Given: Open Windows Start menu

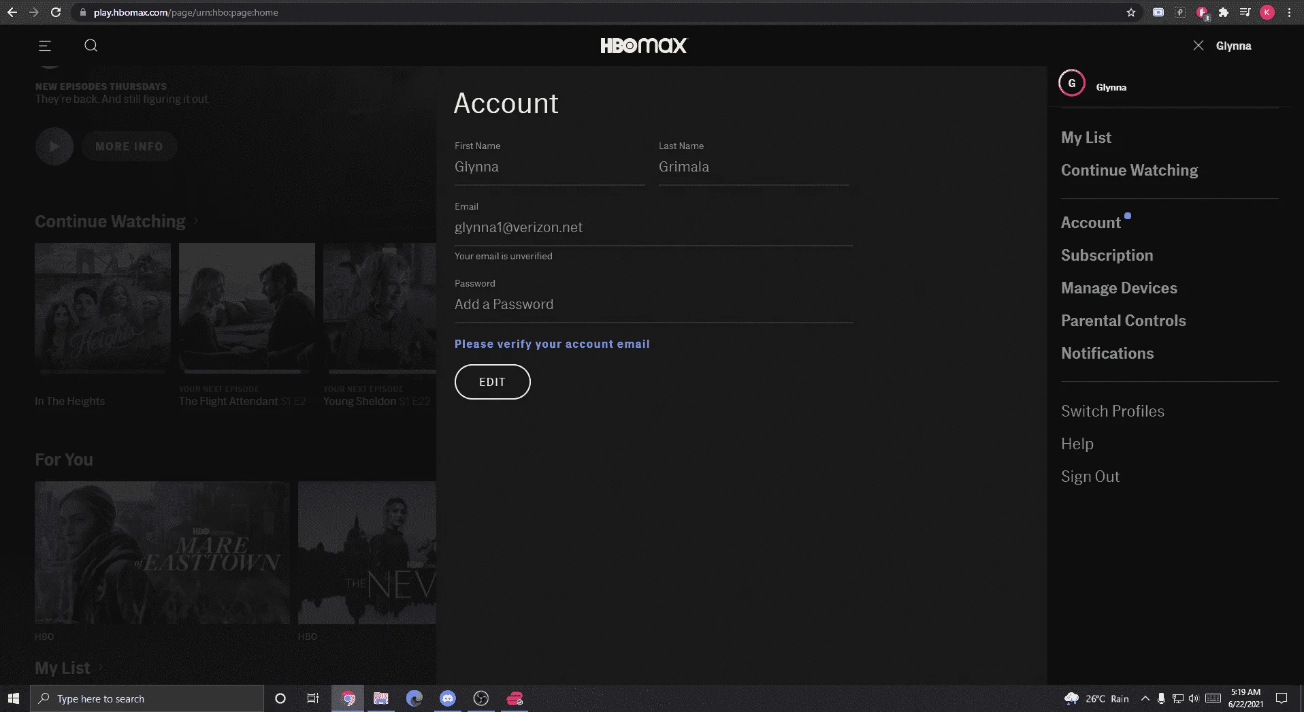Looking at the screenshot, I should [14, 698].
